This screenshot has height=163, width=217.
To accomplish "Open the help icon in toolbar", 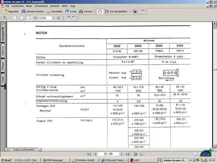I will (x=143, y=12).
